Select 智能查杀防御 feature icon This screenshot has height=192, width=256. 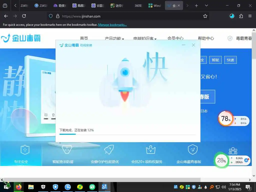67,149
